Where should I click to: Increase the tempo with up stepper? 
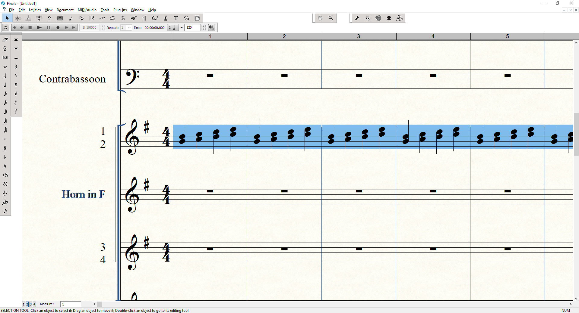point(204,26)
